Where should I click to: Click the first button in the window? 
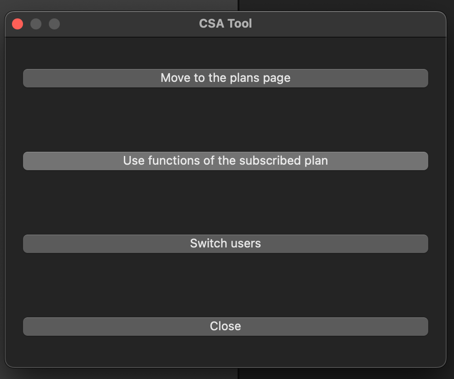pos(225,78)
